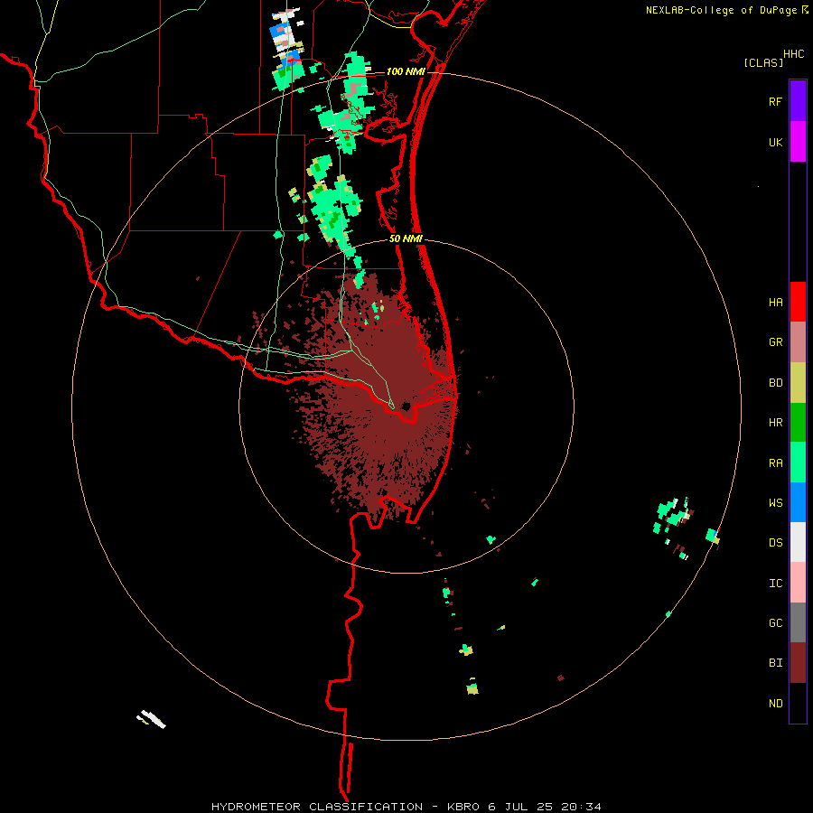Click the yellow BD legend color swatch

pyautogui.click(x=798, y=383)
